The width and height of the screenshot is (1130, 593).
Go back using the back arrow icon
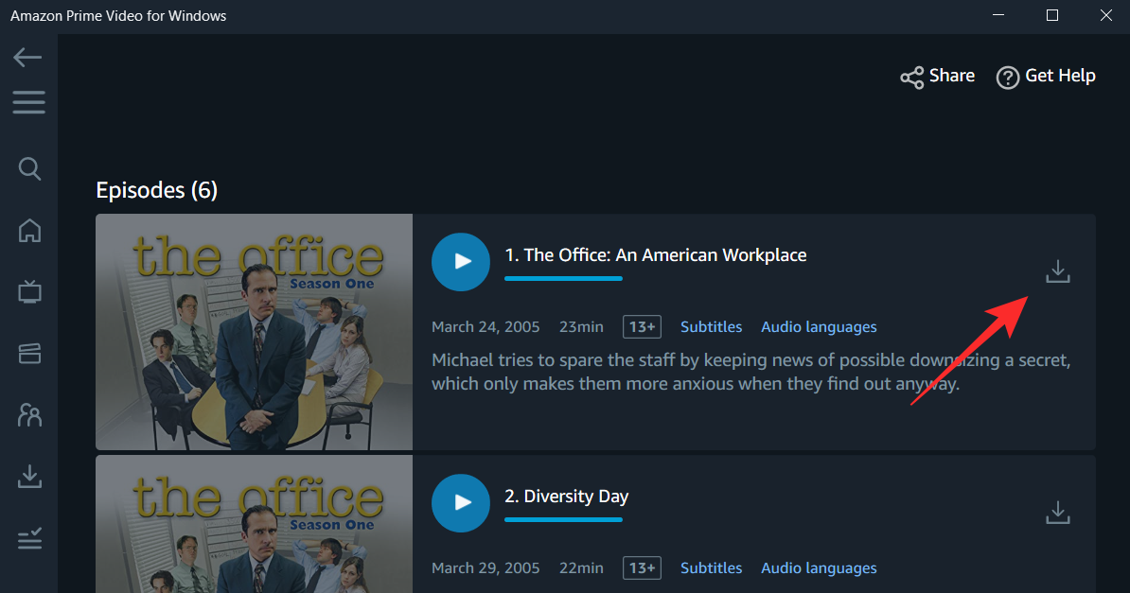(28, 57)
